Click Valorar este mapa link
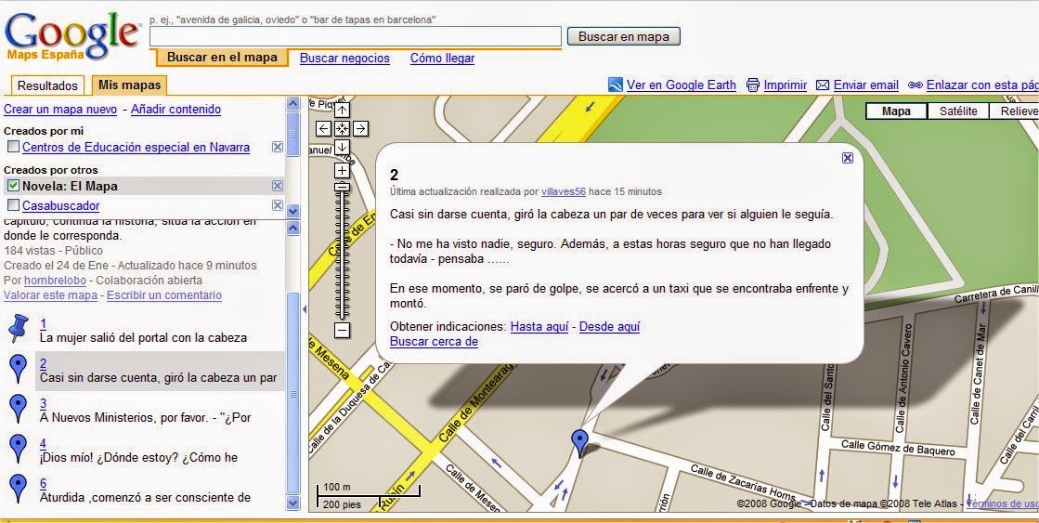The height and width of the screenshot is (523, 1039). [x=50, y=295]
